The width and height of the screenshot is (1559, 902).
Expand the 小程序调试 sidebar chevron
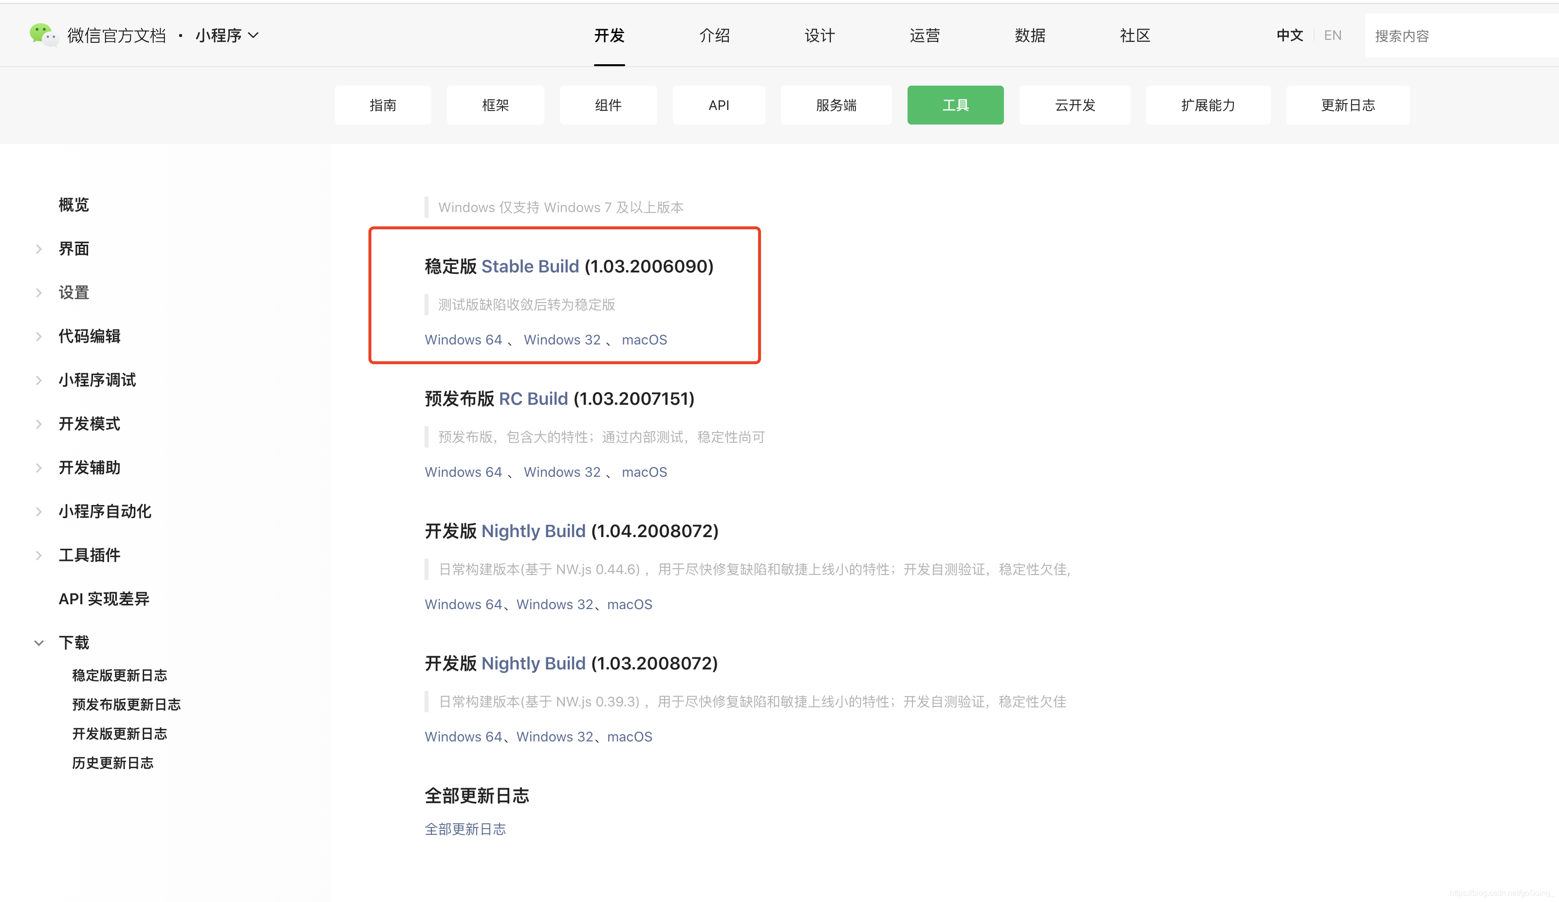click(x=39, y=380)
